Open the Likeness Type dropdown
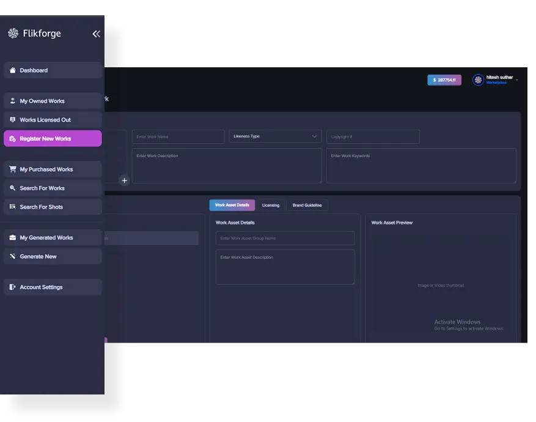The width and height of the screenshot is (536, 422). [275, 136]
